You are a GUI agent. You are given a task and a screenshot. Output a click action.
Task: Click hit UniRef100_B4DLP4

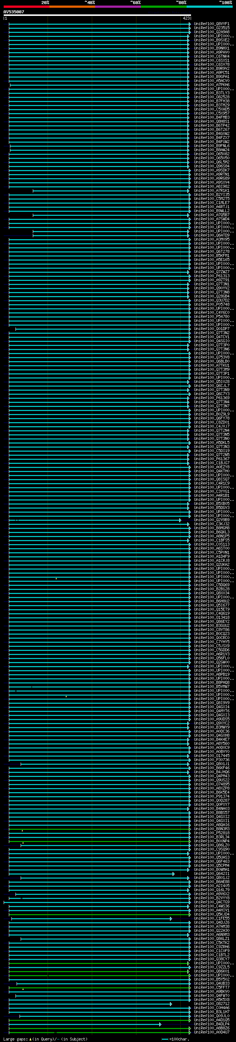(211, 1024)
